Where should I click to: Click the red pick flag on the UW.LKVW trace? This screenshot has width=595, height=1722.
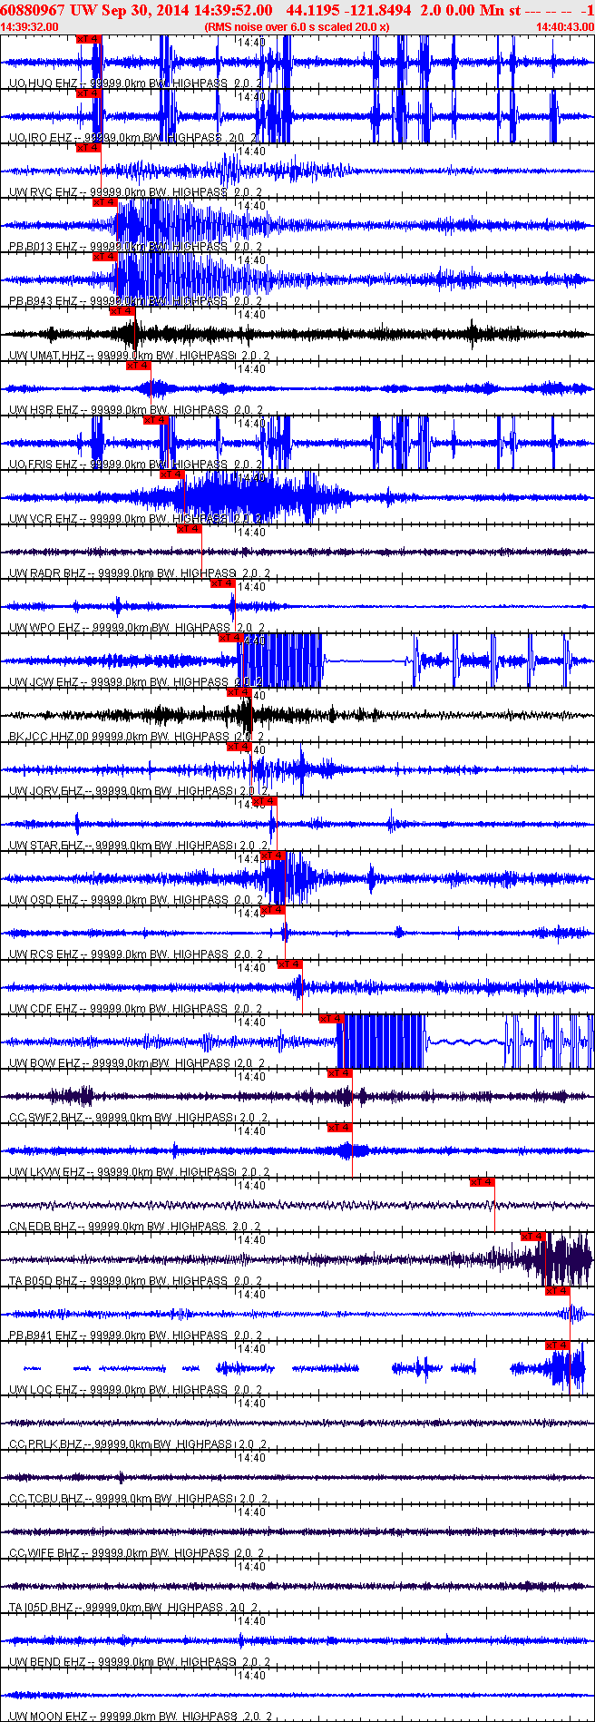coord(340,1128)
